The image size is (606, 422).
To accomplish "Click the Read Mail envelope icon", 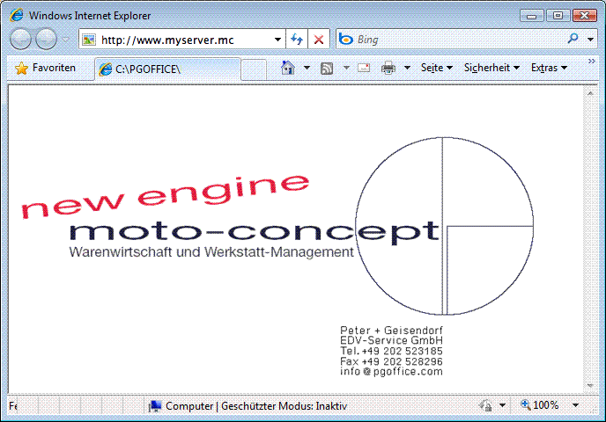I will [363, 68].
